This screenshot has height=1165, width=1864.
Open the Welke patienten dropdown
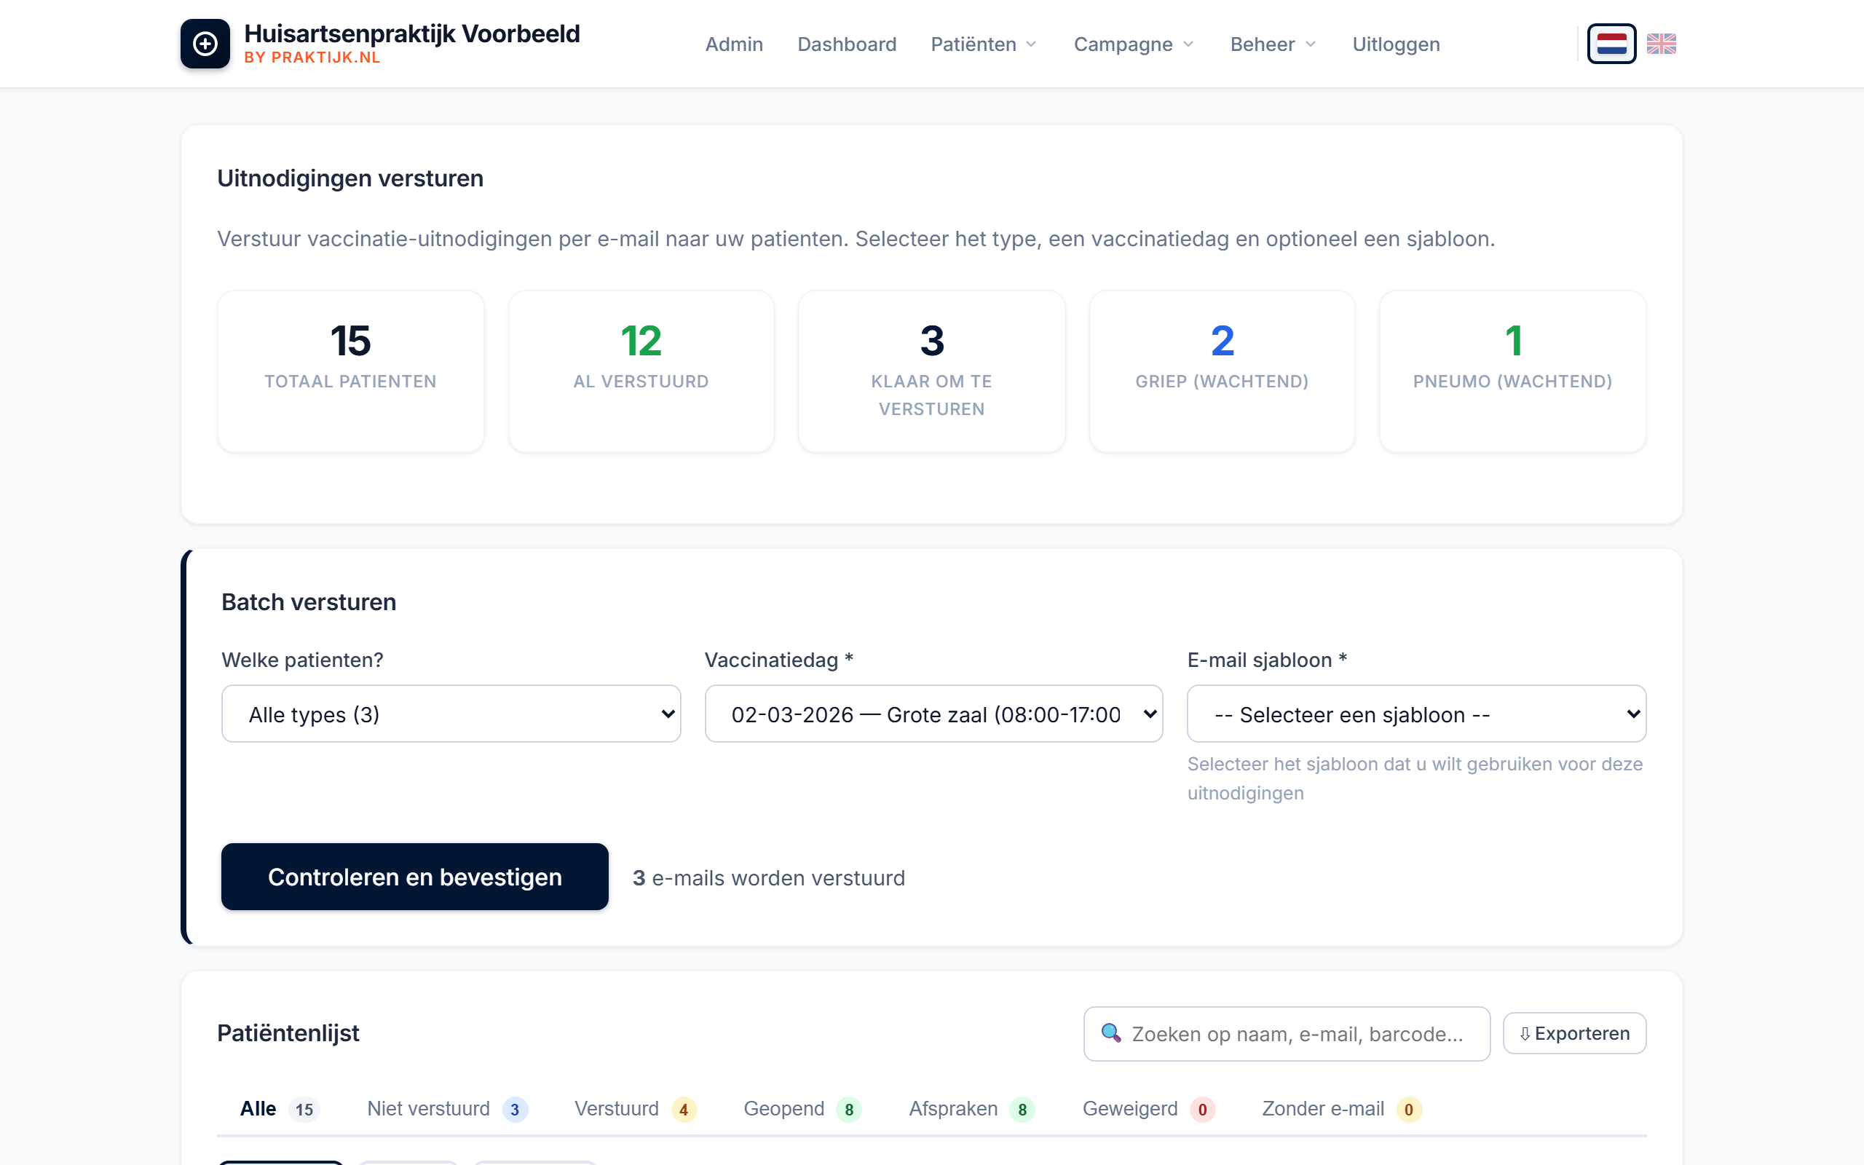(x=451, y=714)
